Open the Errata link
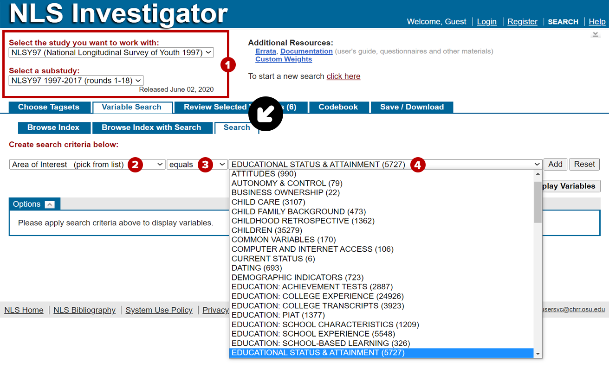This screenshot has height=369, width=609. click(266, 51)
